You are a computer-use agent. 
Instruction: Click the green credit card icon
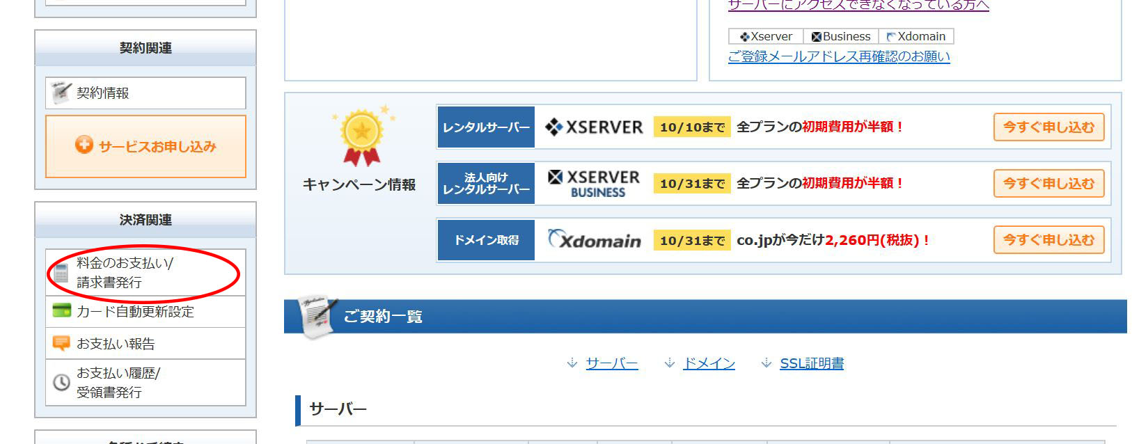coord(61,310)
